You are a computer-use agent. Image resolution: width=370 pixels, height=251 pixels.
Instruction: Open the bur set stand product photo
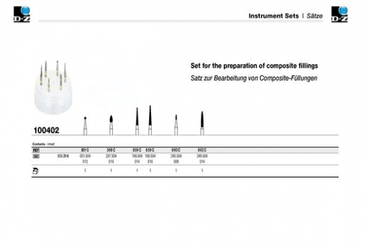pos(53,88)
